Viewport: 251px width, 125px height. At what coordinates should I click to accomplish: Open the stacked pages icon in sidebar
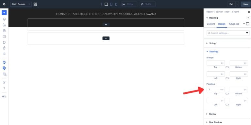(x=4, y=42)
